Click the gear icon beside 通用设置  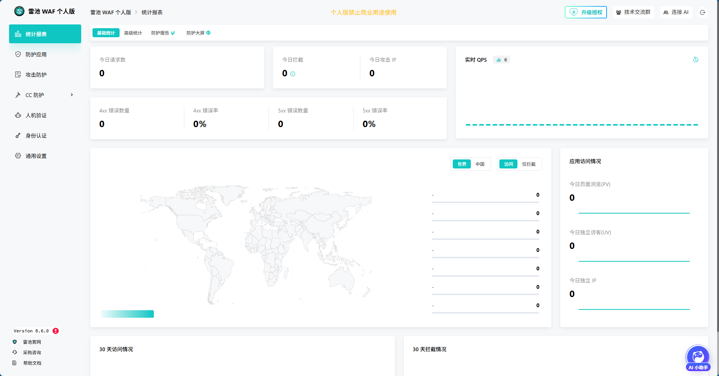pyautogui.click(x=18, y=156)
